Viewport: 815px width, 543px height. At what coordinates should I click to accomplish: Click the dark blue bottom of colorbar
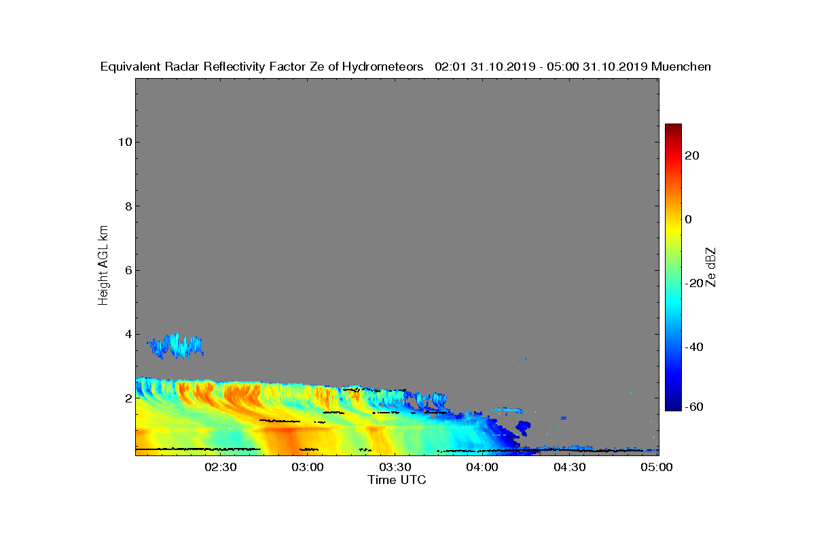[673, 405]
